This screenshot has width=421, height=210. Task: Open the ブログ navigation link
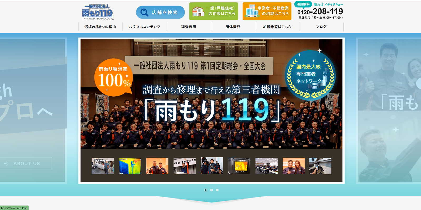coord(321,27)
